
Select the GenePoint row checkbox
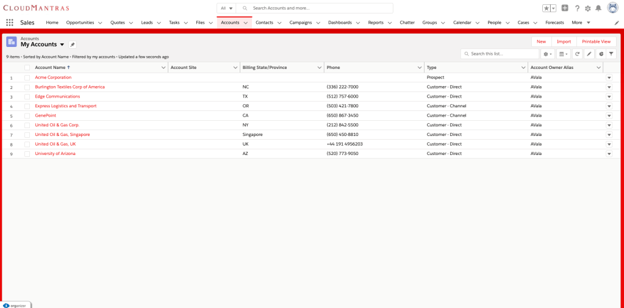point(27,116)
